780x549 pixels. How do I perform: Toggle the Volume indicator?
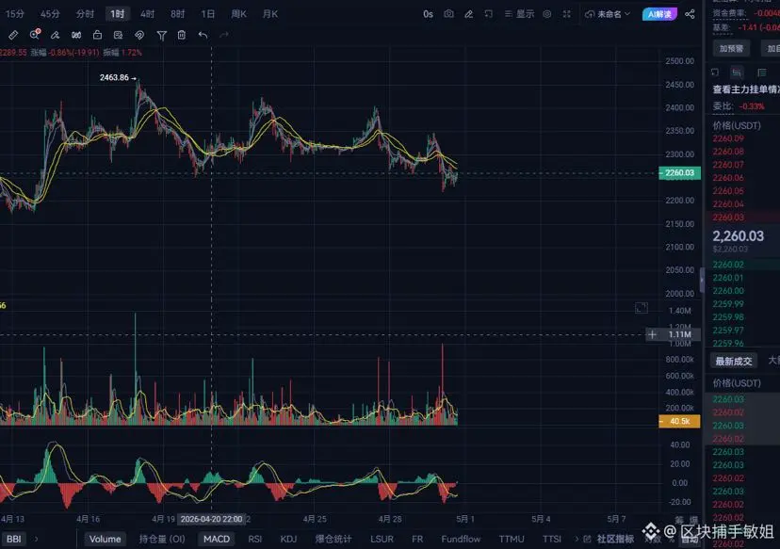tap(105, 539)
